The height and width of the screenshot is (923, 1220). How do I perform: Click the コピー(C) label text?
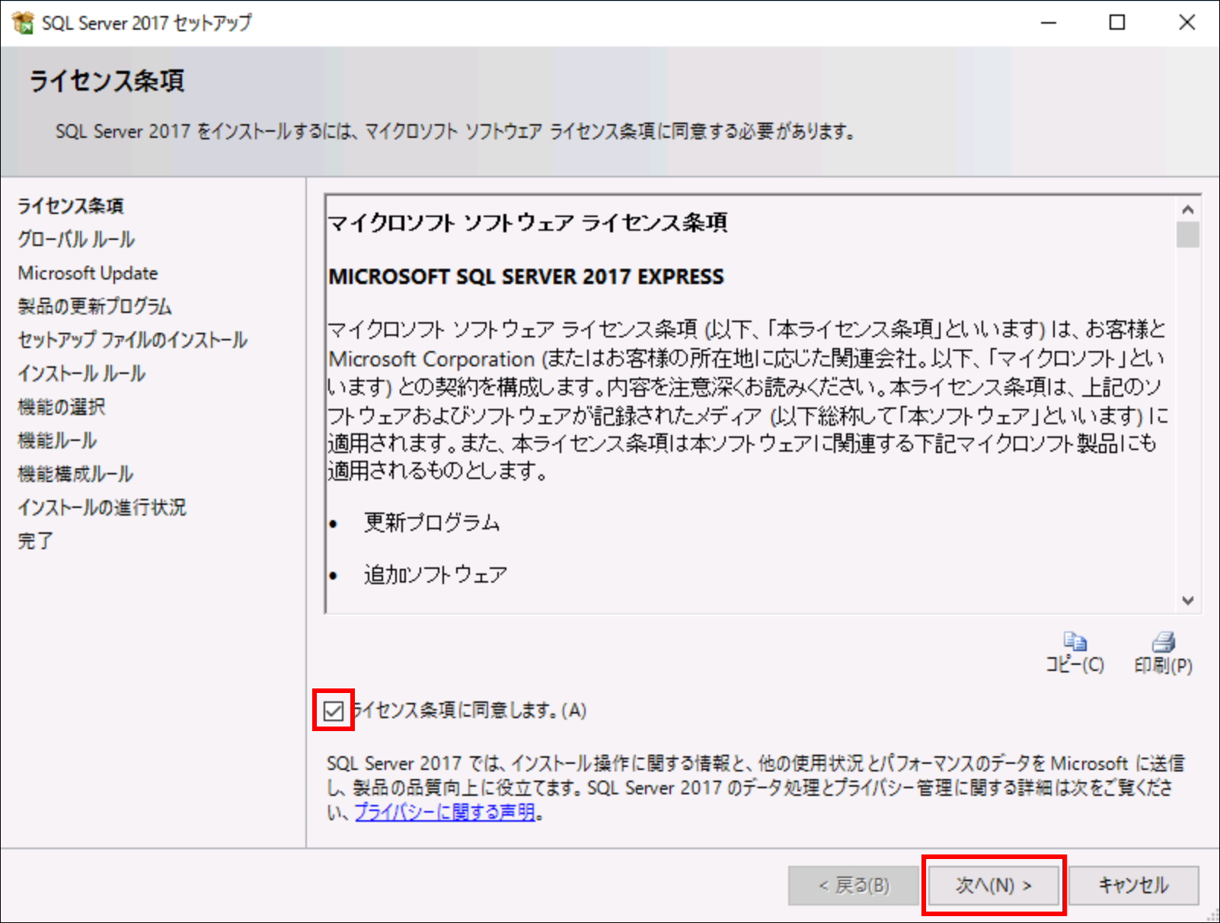pyautogui.click(x=1075, y=665)
